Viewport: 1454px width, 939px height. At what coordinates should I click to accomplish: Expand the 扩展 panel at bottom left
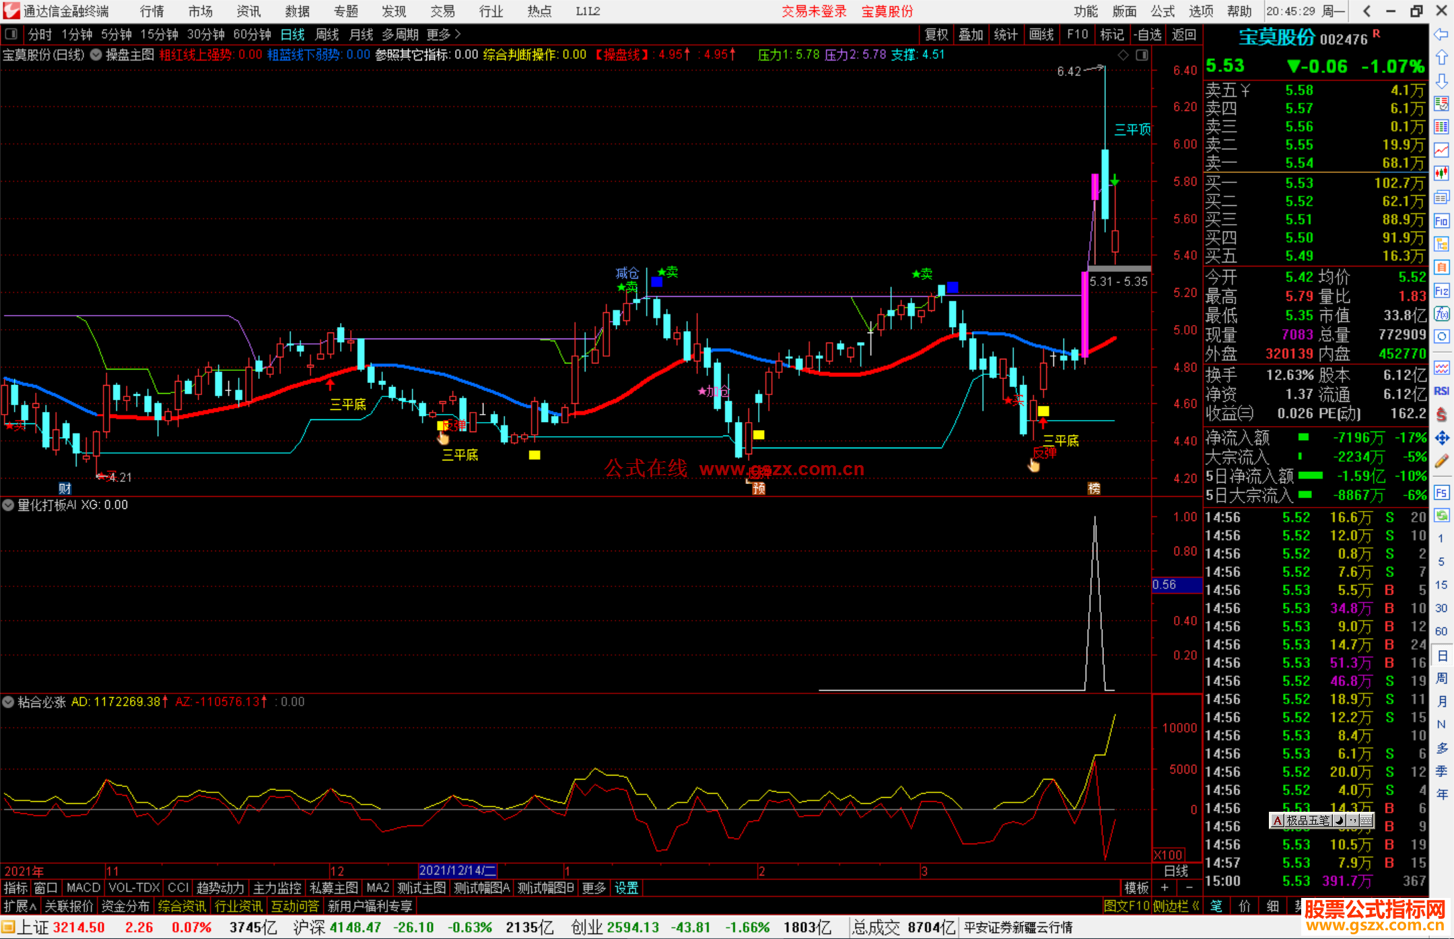coord(20,906)
